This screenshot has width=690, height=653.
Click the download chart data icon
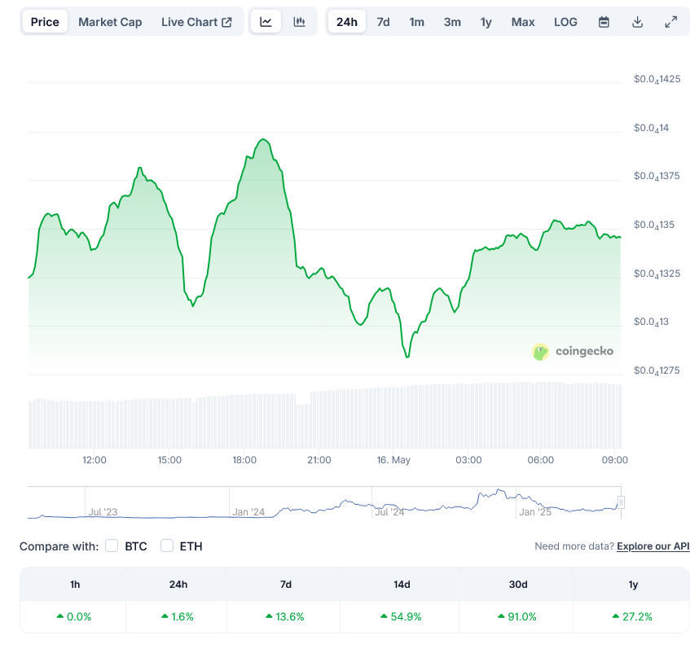pyautogui.click(x=637, y=22)
